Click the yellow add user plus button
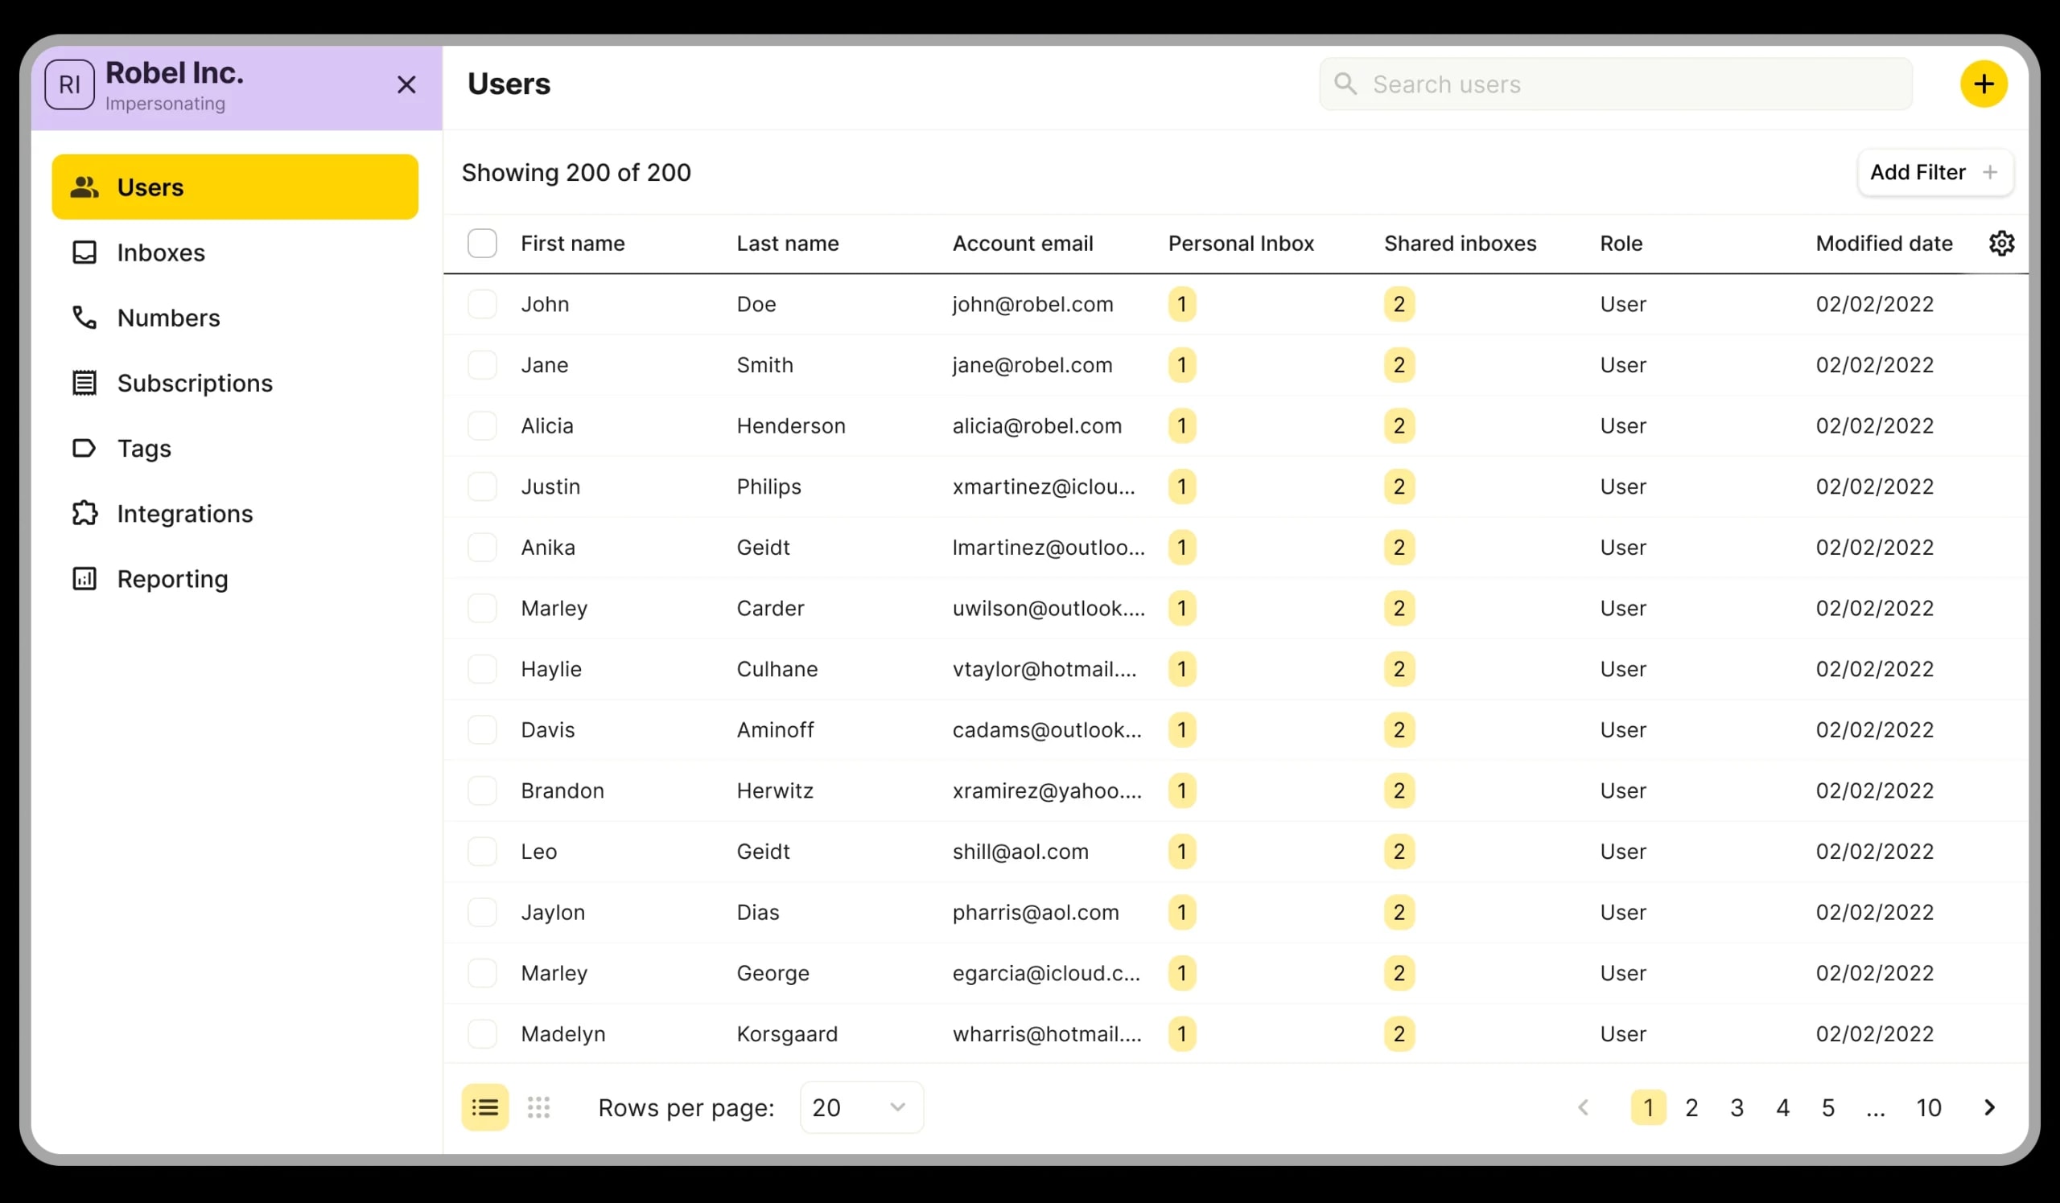Image resolution: width=2060 pixels, height=1203 pixels. click(1984, 84)
